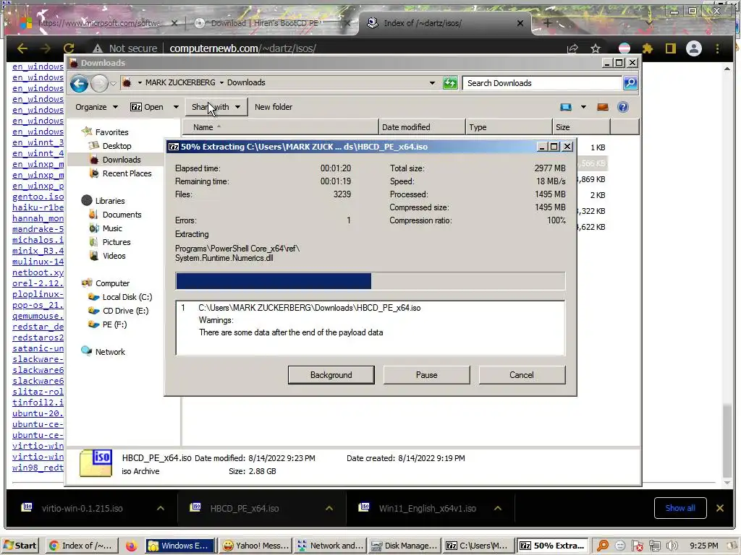This screenshot has width=741, height=555.
Task: Open PE (F:) drive in sidebar
Action: pyautogui.click(x=114, y=324)
